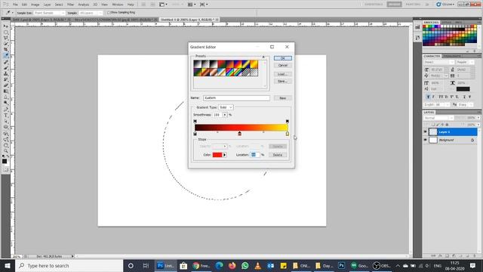Select the Marquee selection tool

pos(6,32)
